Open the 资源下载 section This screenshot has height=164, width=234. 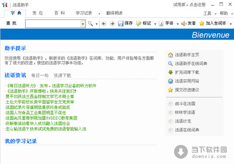[x=62, y=75]
